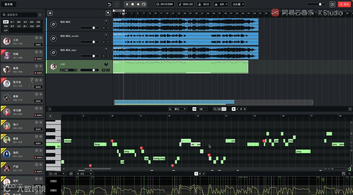
Task: Open the G大调 key dropdown
Action: pyautogui.click(x=238, y=4)
